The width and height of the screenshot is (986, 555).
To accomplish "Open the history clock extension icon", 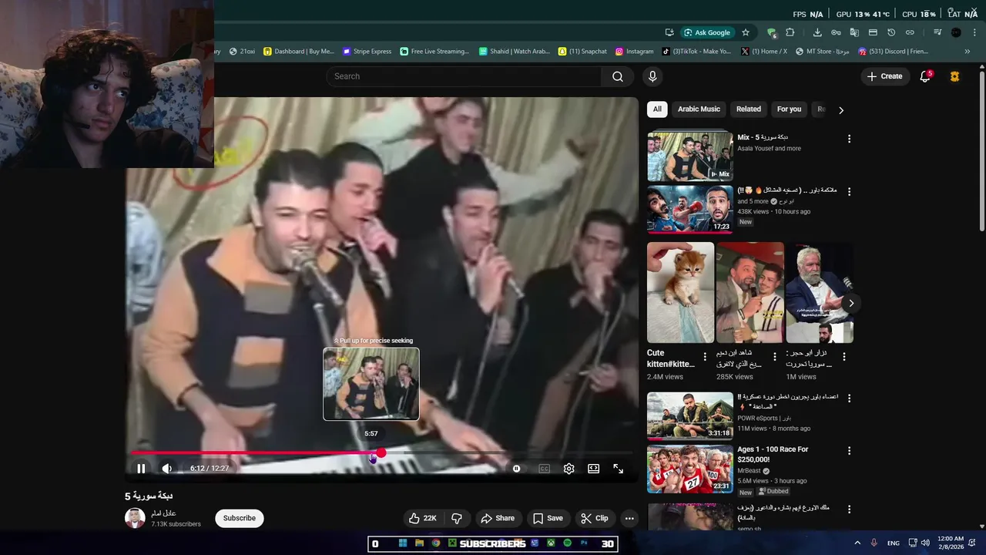I will point(891,32).
